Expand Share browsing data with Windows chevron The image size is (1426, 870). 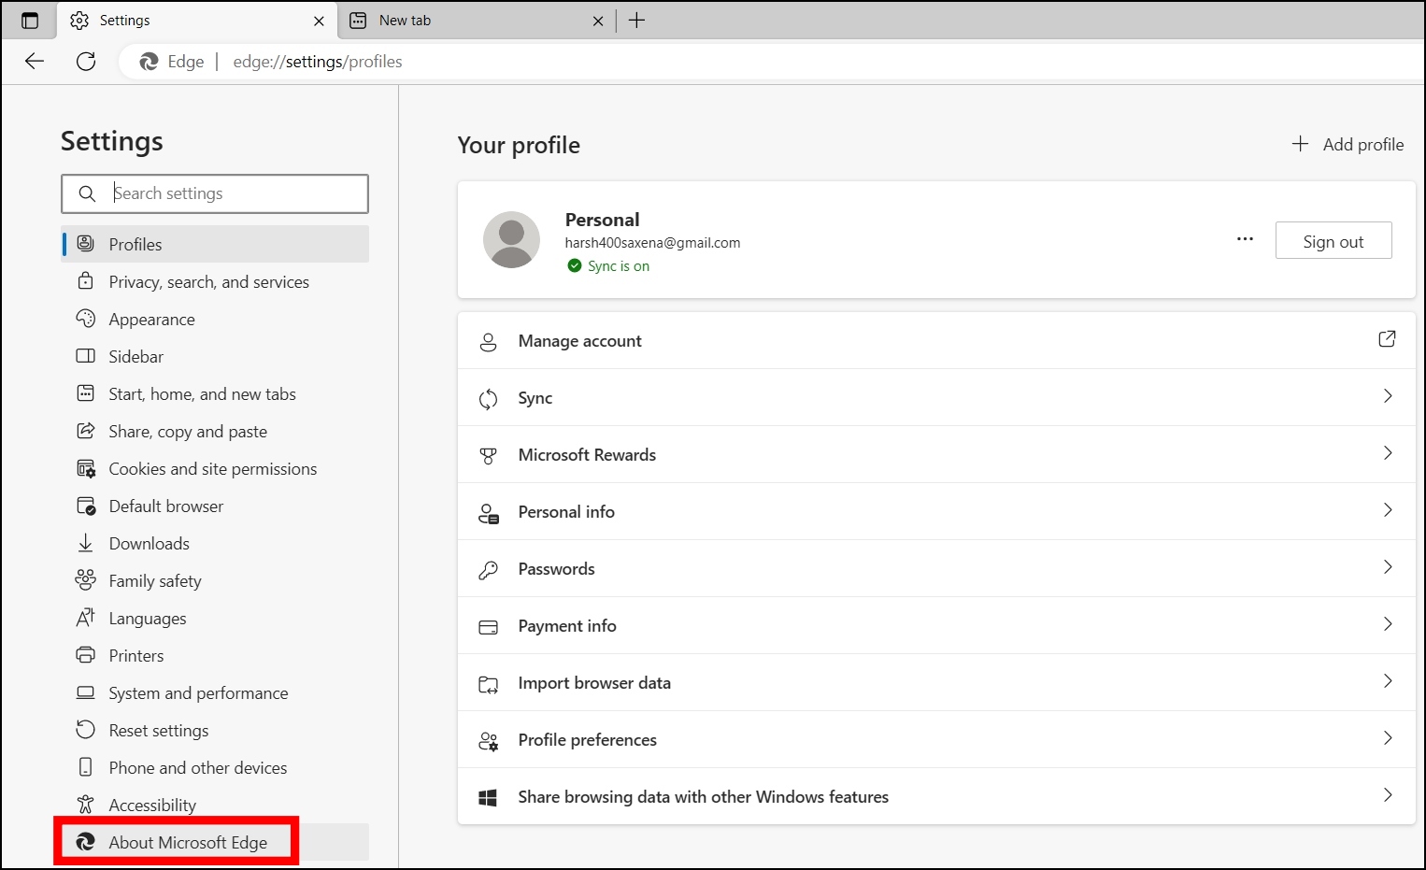[1388, 795]
